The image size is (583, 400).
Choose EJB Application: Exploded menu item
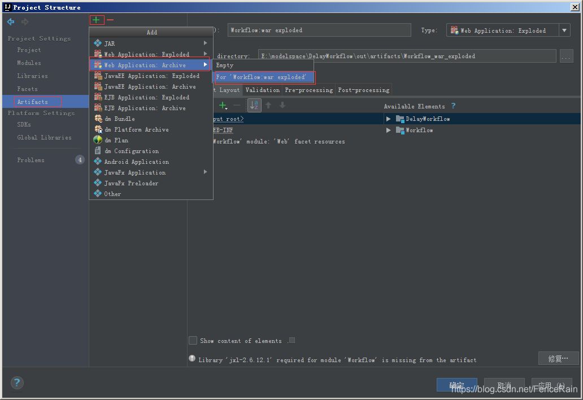(x=151, y=97)
